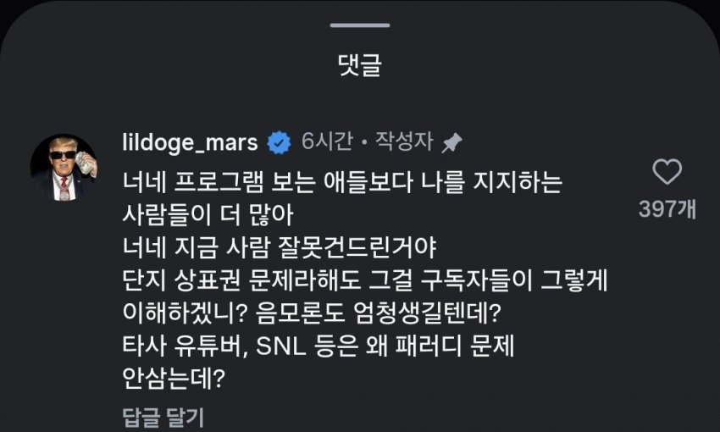Screen dimensions: 720x432
Task: Click the blue verified badge
Action: pos(279,143)
